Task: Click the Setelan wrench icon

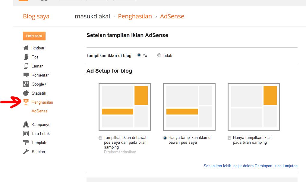Action: (26, 152)
